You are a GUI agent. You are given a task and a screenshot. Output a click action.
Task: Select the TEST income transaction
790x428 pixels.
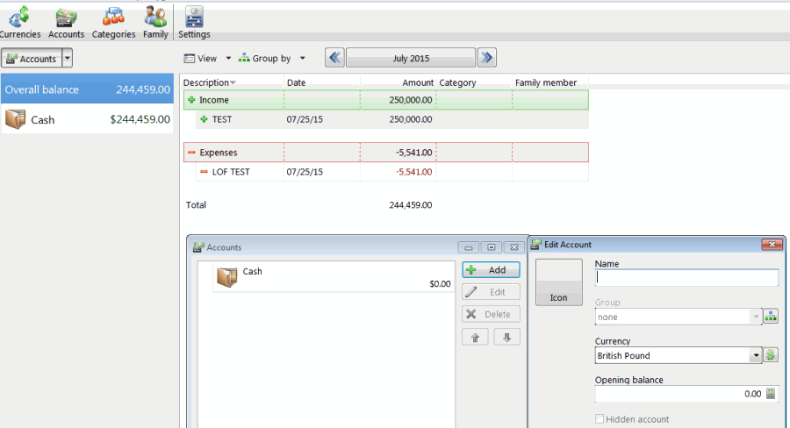tap(392, 119)
